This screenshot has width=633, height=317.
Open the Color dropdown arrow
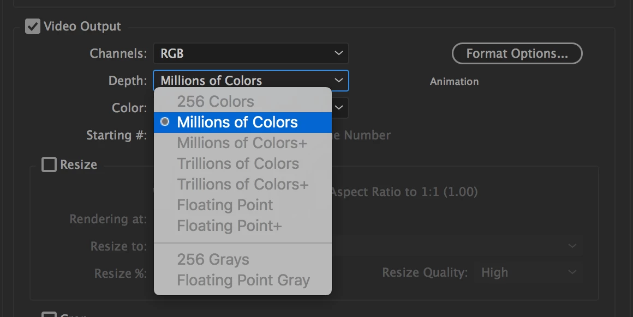point(339,107)
